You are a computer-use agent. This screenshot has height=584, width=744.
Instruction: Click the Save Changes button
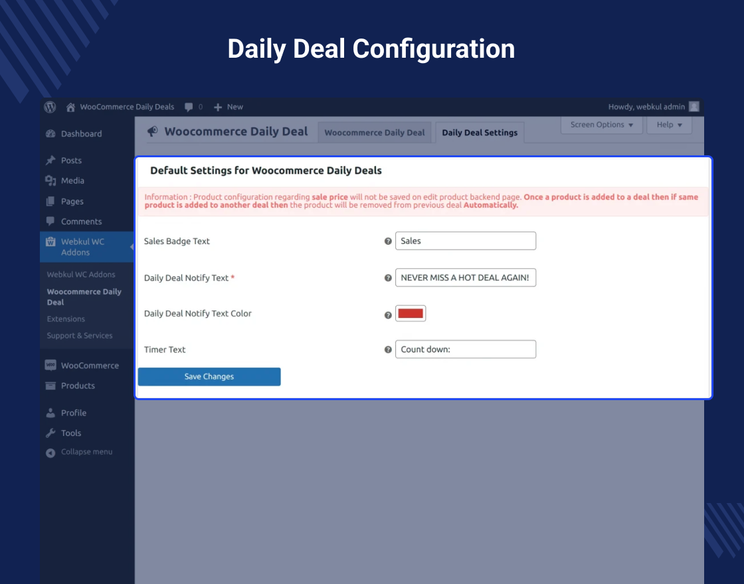(x=209, y=376)
